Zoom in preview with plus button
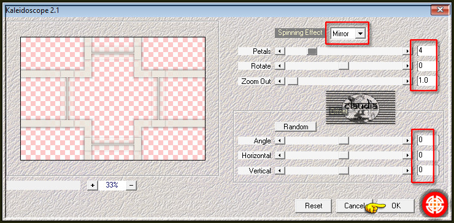Image resolution: width=454 pixels, height=223 pixels. pos(93,185)
